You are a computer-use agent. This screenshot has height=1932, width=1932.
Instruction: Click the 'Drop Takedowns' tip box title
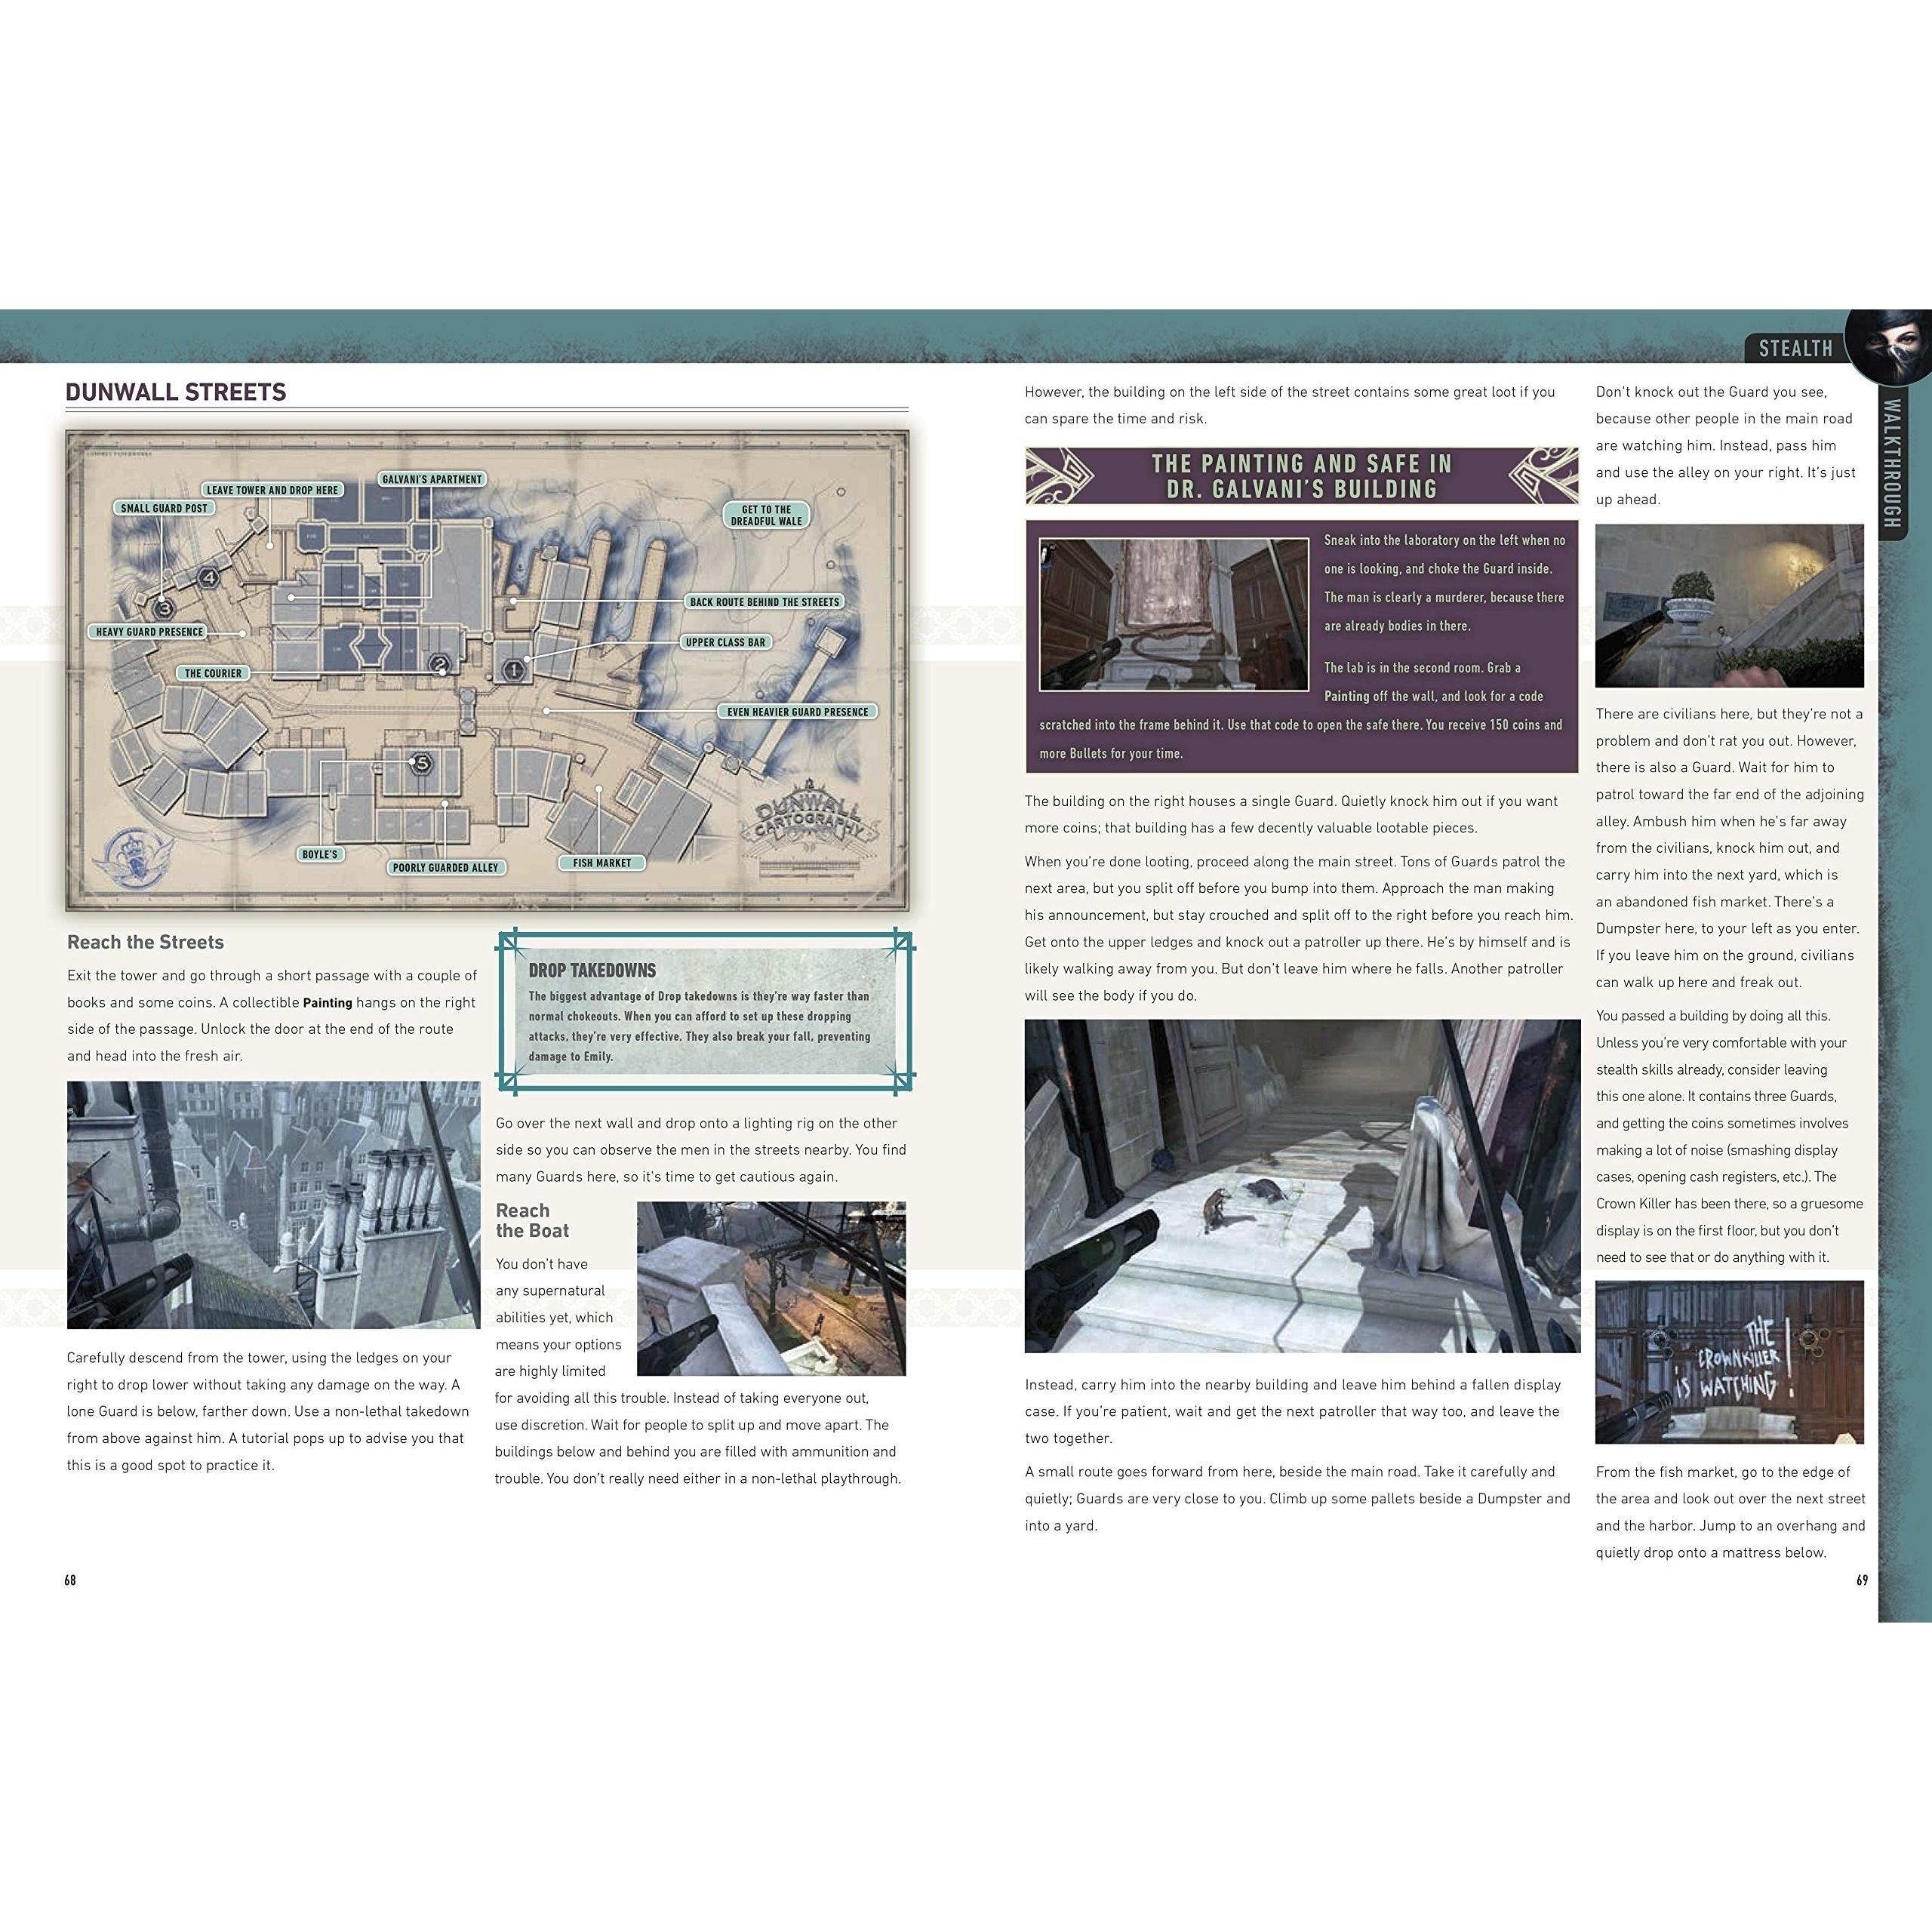pos(592,970)
